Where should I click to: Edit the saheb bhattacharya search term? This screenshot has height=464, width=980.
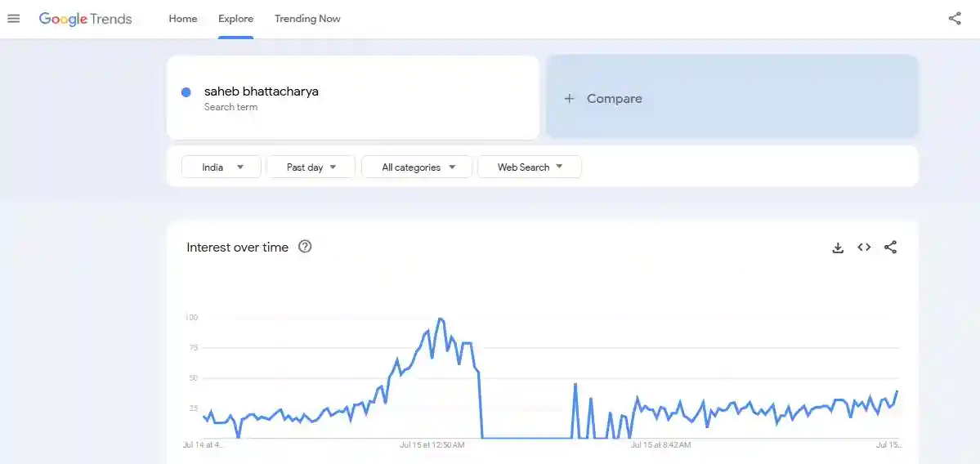tap(262, 91)
